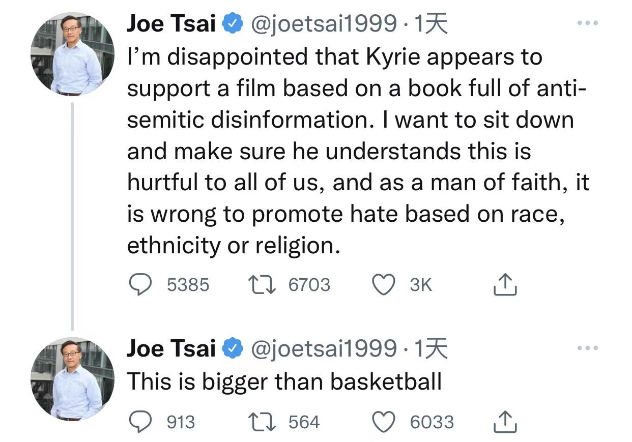Share "This is bigger than basketball" tweet

(x=505, y=422)
